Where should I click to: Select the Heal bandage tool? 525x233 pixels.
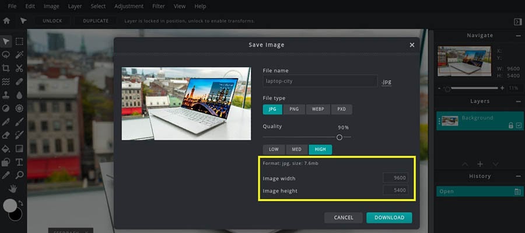19,82
